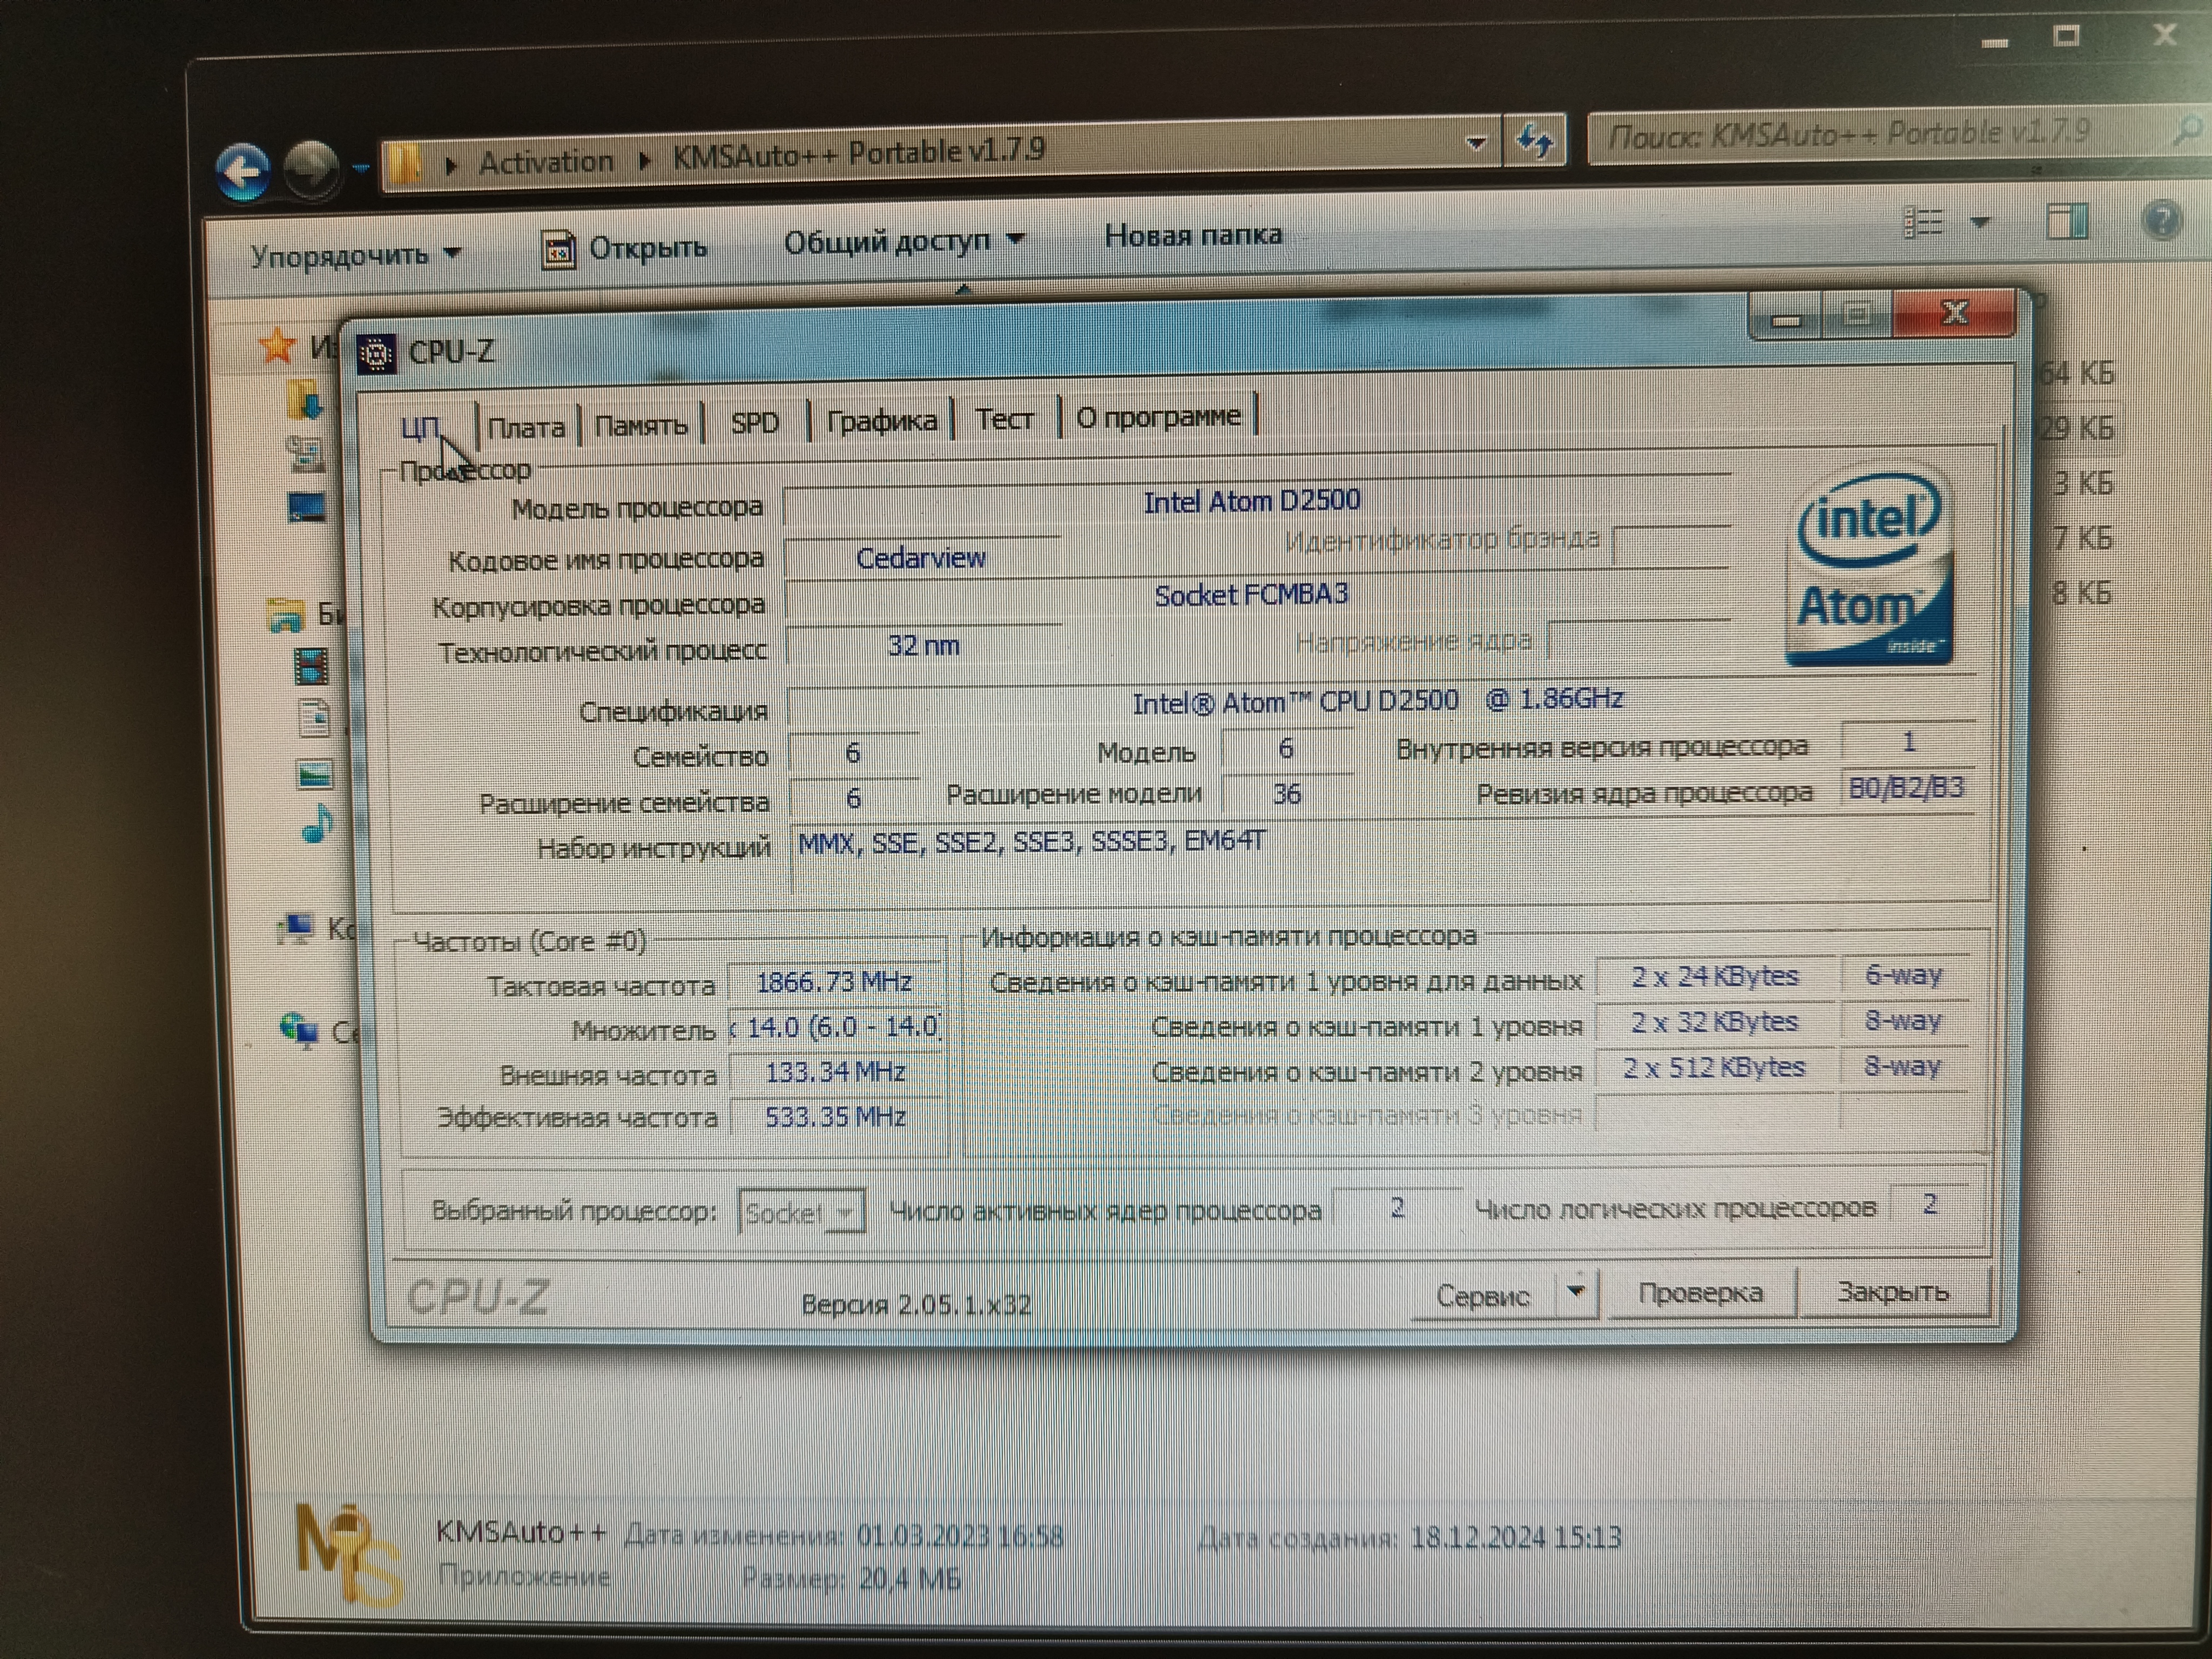This screenshot has height=1659, width=2212.
Task: Click the Socket FCMBA3 package value
Action: [x=1251, y=595]
